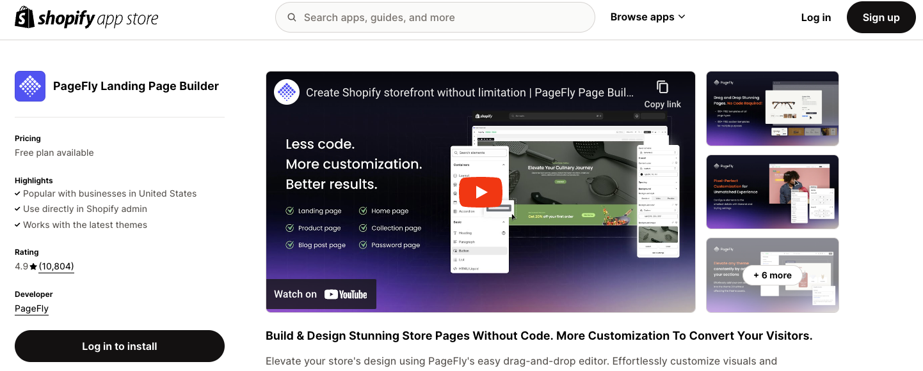Click the PageFly logo inside the video banner
Viewport: 923px width, 371px height.
click(286, 91)
